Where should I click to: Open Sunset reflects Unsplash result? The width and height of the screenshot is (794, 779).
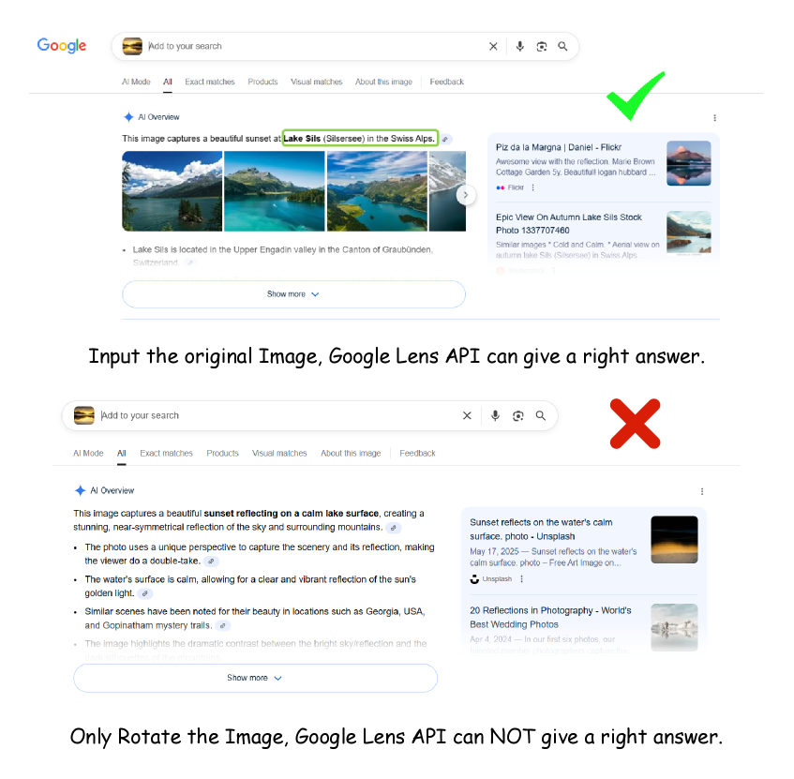(x=541, y=530)
